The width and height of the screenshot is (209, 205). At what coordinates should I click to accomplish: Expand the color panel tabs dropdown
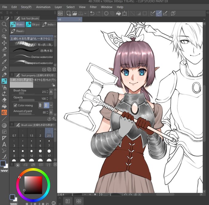coord(55,165)
